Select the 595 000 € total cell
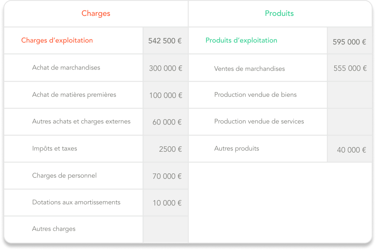Image resolution: width=376 pixels, height=250 pixels. click(350, 41)
